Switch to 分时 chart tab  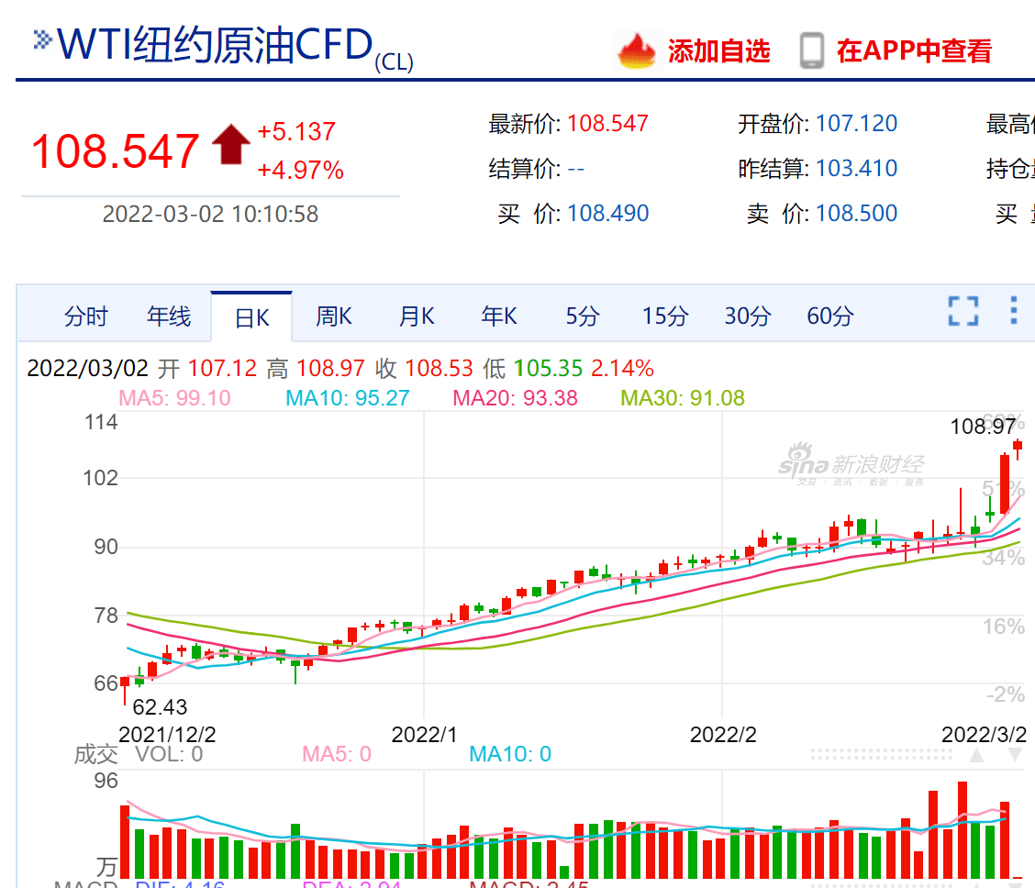pyautogui.click(x=86, y=316)
